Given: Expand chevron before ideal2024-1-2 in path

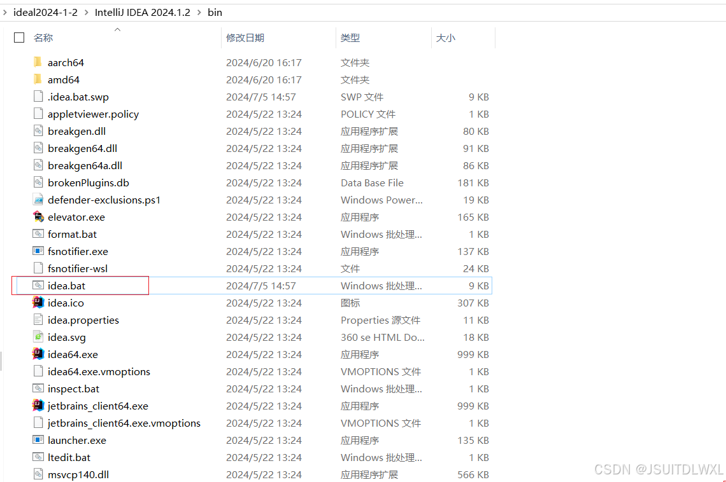Looking at the screenshot, I should click(5, 13).
